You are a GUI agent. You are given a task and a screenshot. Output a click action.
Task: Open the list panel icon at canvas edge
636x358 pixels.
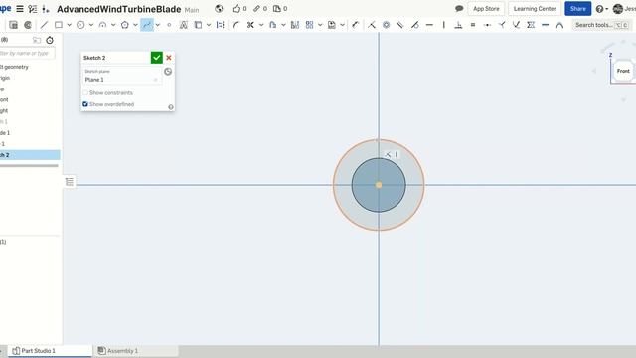click(70, 181)
